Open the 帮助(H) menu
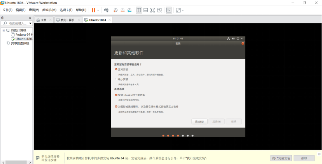Image resolution: width=322 pixels, height=164 pixels. coord(81,10)
